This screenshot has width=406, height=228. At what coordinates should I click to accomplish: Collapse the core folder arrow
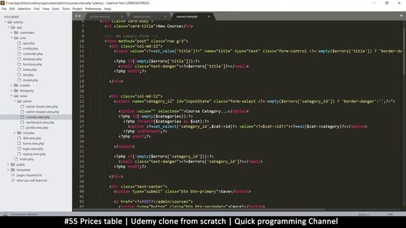click(x=11, y=38)
